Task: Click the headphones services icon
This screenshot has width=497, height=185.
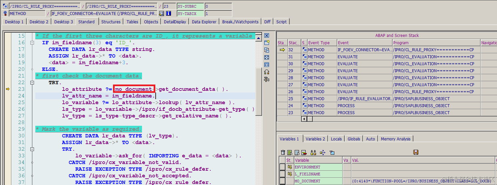Action: (x=267, y=72)
